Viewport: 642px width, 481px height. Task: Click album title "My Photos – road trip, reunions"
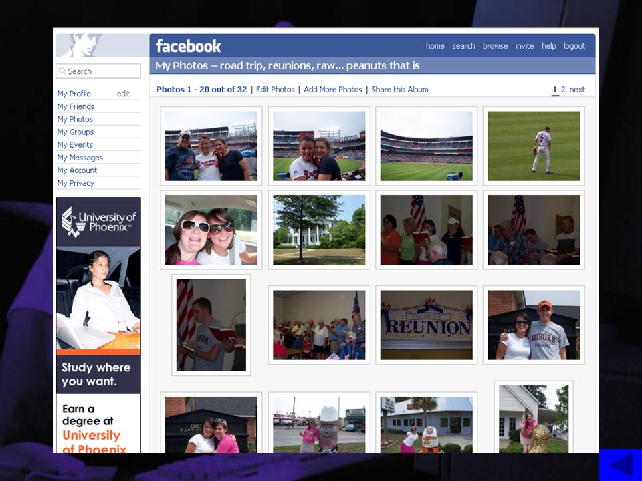point(288,66)
